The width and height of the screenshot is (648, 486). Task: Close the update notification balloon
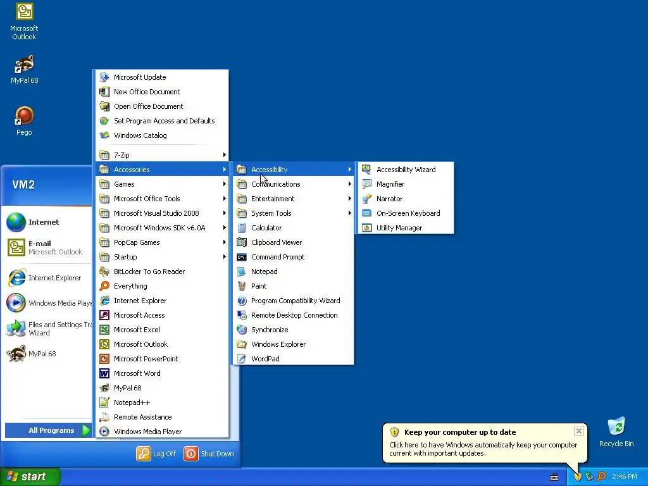578,431
